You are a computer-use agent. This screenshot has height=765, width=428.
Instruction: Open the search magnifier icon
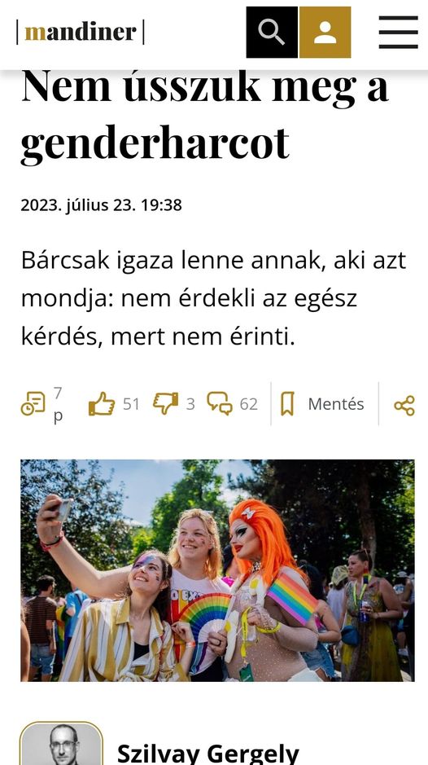[x=272, y=33]
